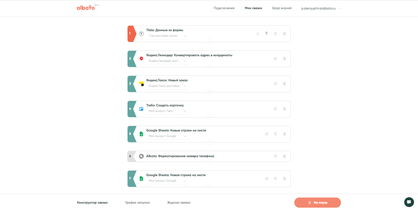Screen dimensions: 418x211
Task: Delete the Яндекс.Такси step with trash icon
Action: tap(284, 84)
